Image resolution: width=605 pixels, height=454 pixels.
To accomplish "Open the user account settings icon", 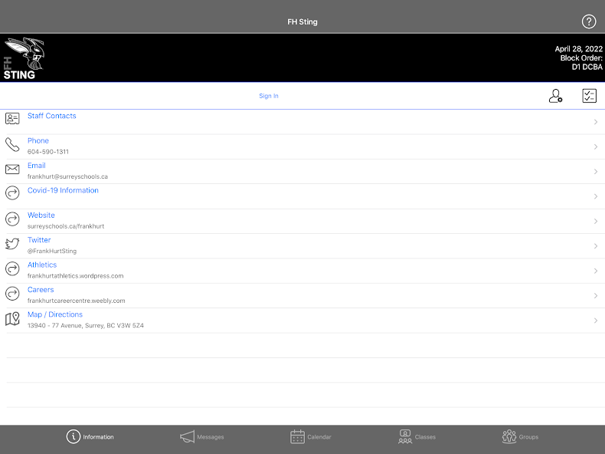I will pos(556,96).
